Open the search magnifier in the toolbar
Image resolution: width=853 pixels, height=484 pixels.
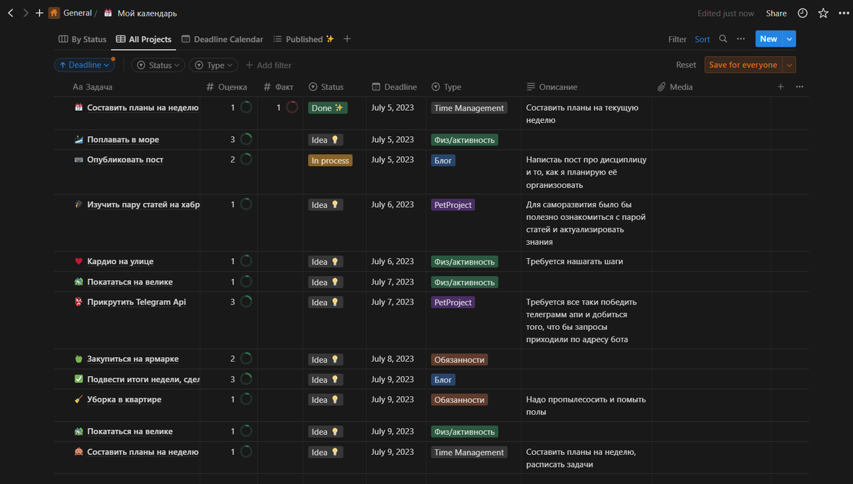pos(723,39)
